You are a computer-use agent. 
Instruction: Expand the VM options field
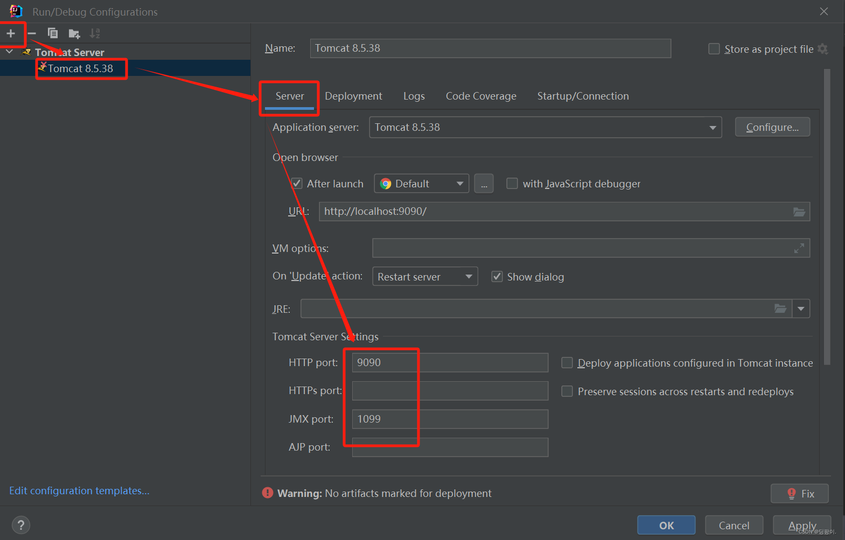(799, 248)
